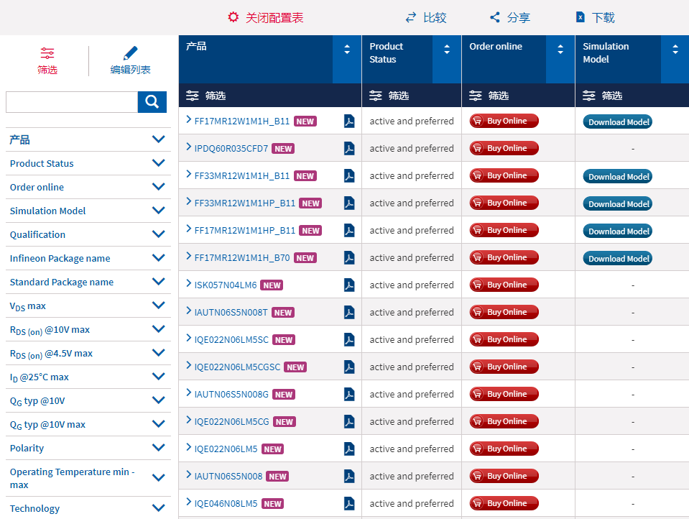Image resolution: width=689 pixels, height=519 pixels.
Task: Click the sidebar search input field
Action: [72, 102]
